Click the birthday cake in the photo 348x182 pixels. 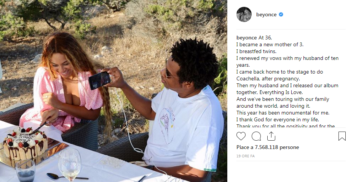point(25,144)
